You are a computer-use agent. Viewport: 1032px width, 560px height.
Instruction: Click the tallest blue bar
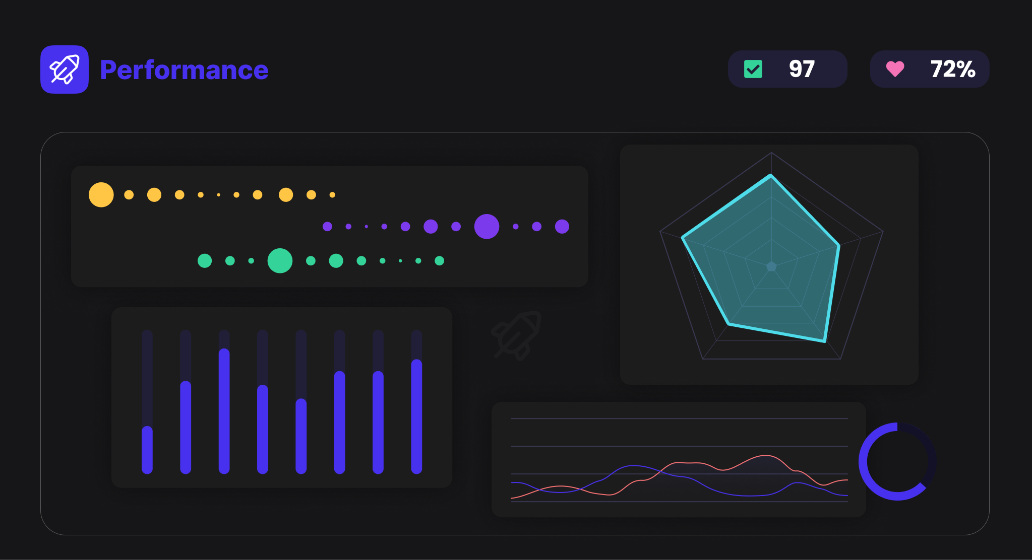pos(224,410)
